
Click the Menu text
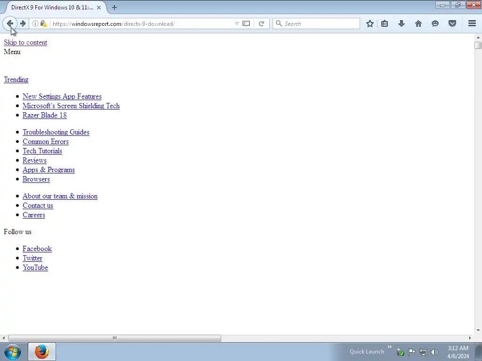[x=12, y=52]
